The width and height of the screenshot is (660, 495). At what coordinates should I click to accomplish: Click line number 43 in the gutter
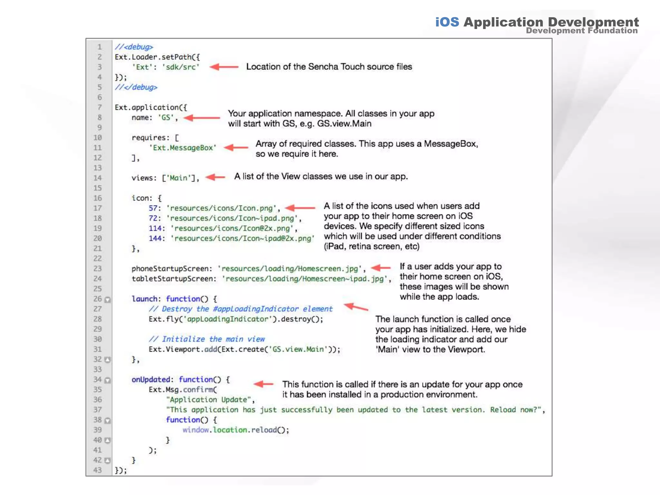[98, 470]
